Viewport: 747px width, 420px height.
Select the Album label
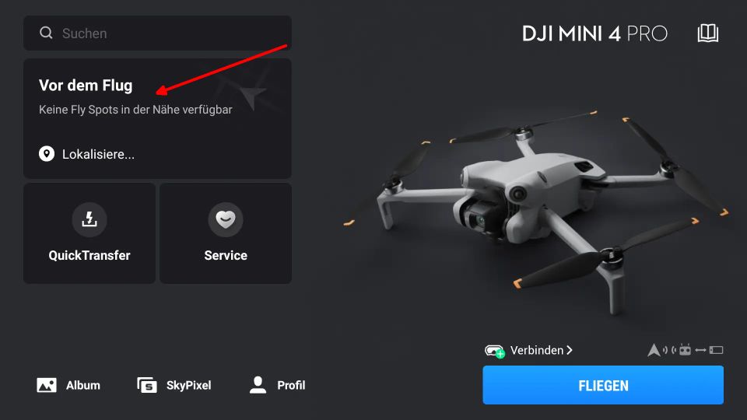click(x=83, y=385)
